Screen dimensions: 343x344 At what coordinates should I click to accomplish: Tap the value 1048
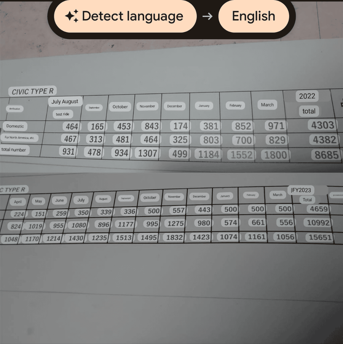click(11, 239)
